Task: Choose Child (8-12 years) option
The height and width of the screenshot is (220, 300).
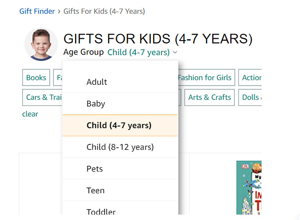Action: click(x=120, y=147)
